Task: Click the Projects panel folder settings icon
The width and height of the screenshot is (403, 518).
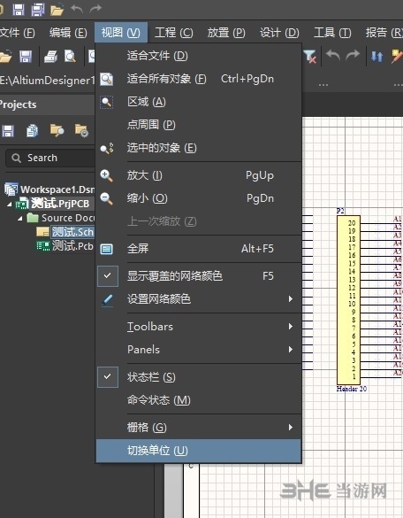Action: click(x=81, y=130)
